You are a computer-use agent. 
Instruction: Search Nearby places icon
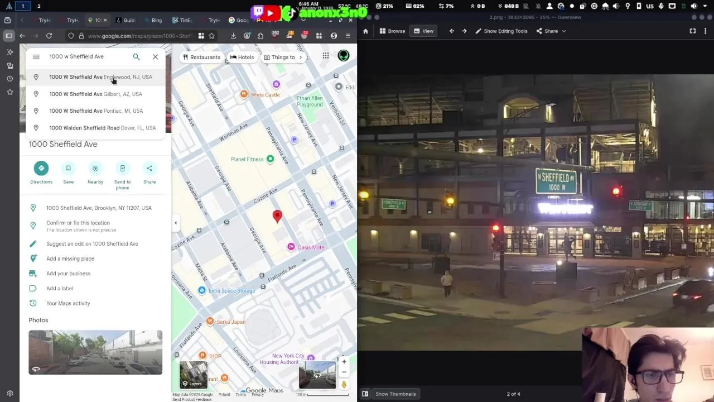[95, 168]
